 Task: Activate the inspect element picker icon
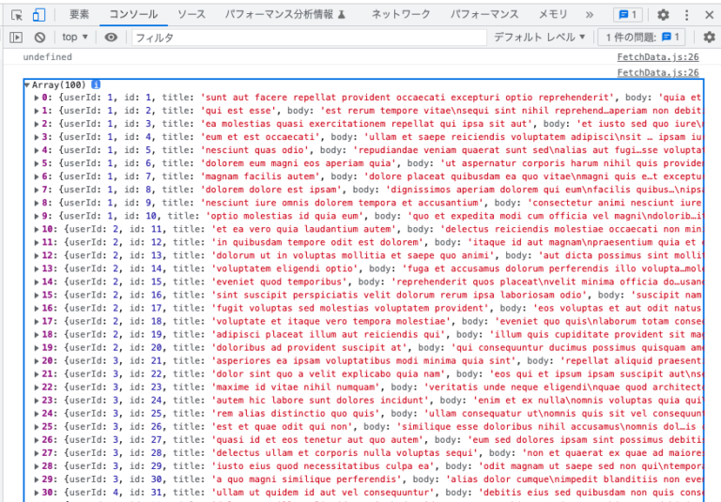tap(16, 15)
